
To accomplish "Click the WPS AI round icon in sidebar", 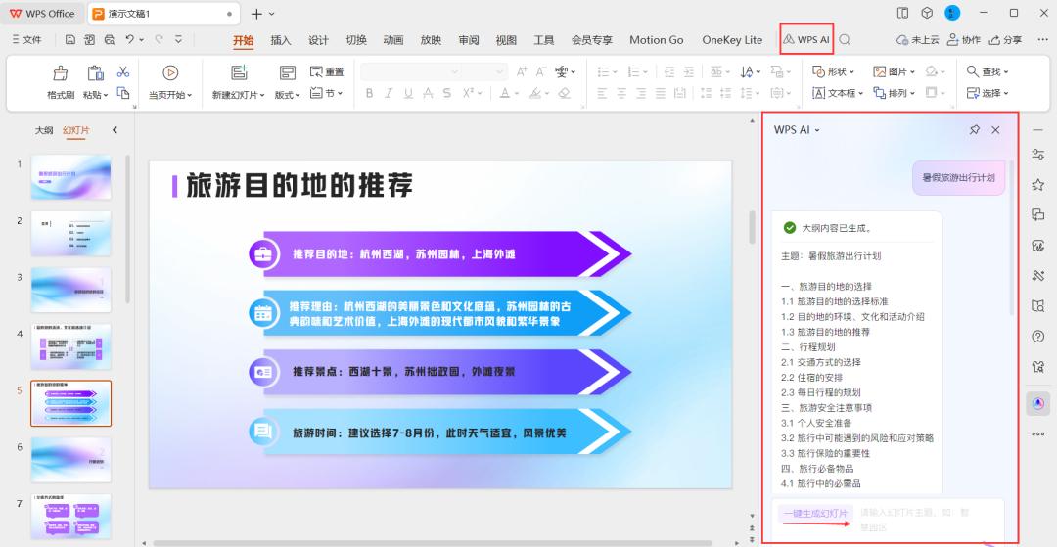I will (x=1038, y=403).
